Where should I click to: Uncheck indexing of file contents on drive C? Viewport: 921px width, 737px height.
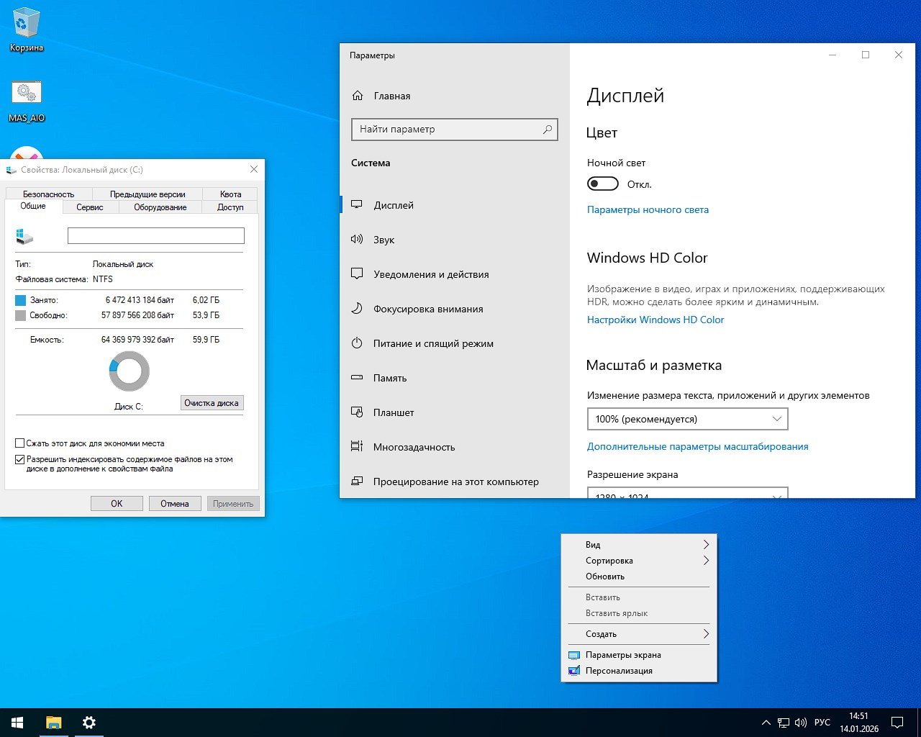(x=19, y=459)
